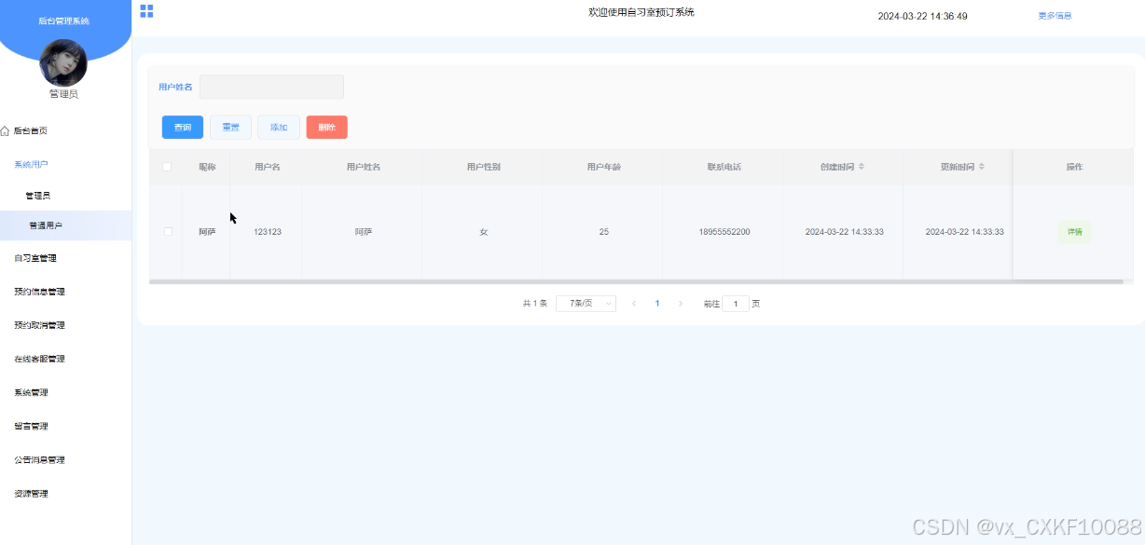The image size is (1145, 545).
Task: Open the 7条/页 page size dropdown
Action: [586, 304]
